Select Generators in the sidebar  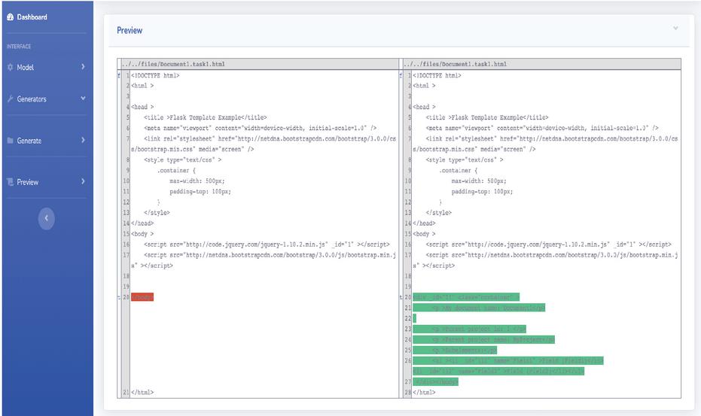tap(32, 99)
